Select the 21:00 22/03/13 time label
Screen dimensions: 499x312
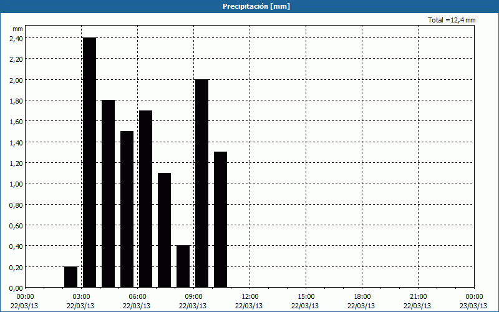pyautogui.click(x=417, y=301)
